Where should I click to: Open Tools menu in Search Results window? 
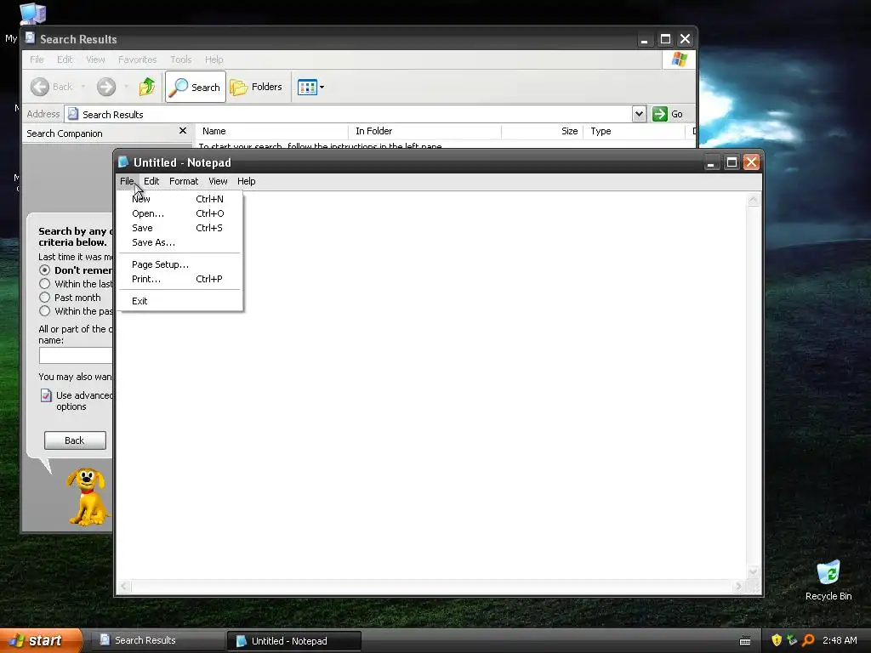181,60
